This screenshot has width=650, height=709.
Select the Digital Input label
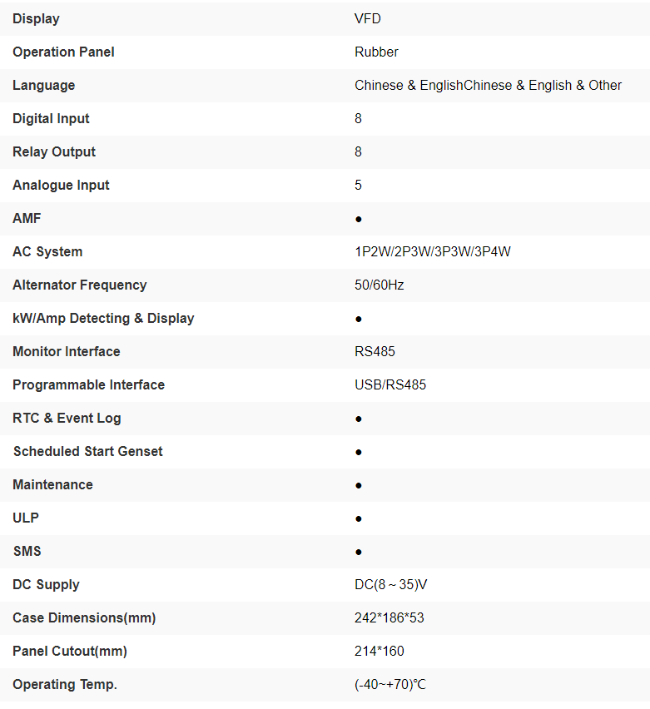[x=51, y=118]
